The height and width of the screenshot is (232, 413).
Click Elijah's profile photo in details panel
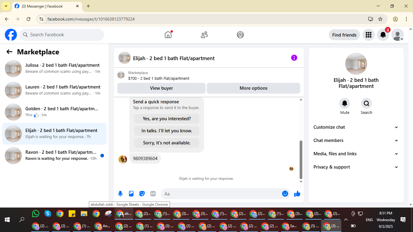(x=356, y=64)
